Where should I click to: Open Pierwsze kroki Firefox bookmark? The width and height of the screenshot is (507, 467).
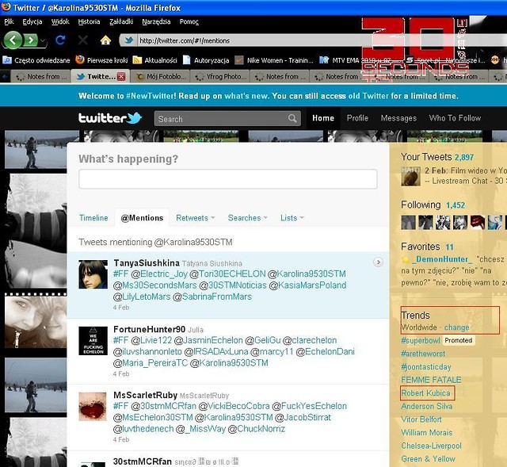[x=101, y=60]
